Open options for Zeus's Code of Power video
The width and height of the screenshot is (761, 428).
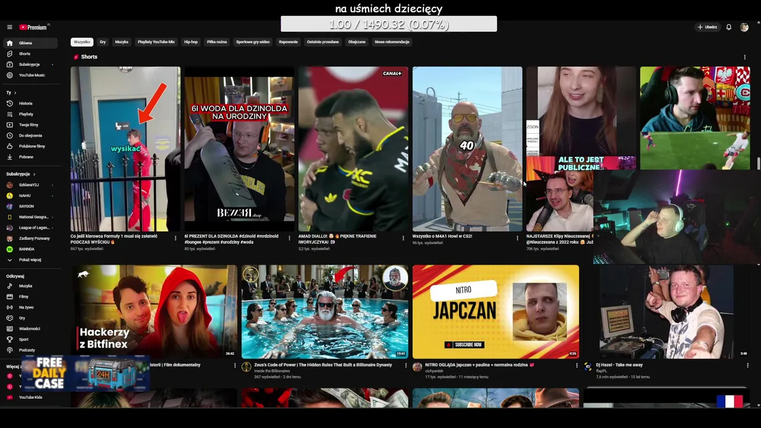click(x=405, y=366)
